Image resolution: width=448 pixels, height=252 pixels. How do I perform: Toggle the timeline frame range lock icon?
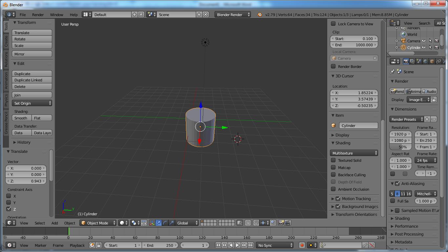(99, 245)
